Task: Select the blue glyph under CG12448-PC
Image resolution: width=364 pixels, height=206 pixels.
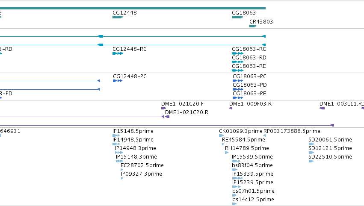Action: click(118, 81)
